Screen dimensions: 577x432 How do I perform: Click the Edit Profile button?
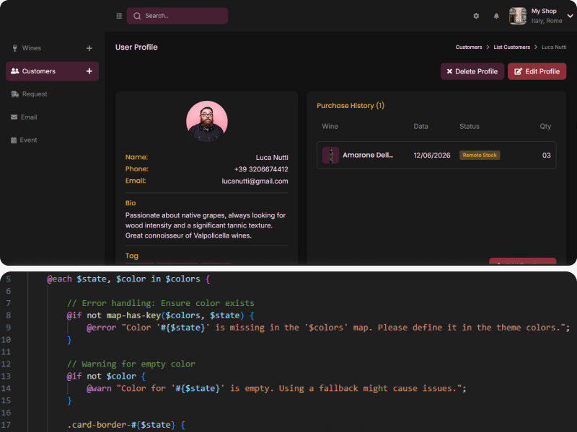coord(537,71)
